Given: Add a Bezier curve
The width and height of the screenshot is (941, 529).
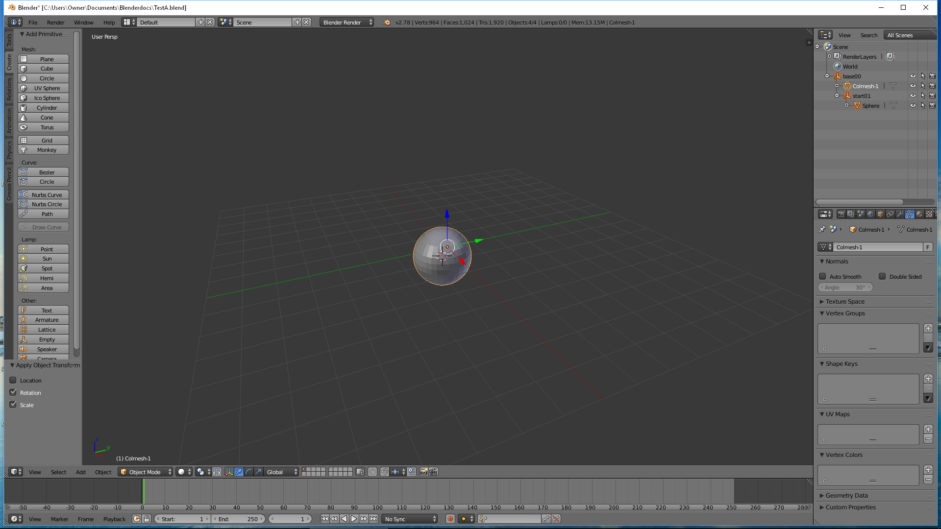Looking at the screenshot, I should (x=43, y=172).
